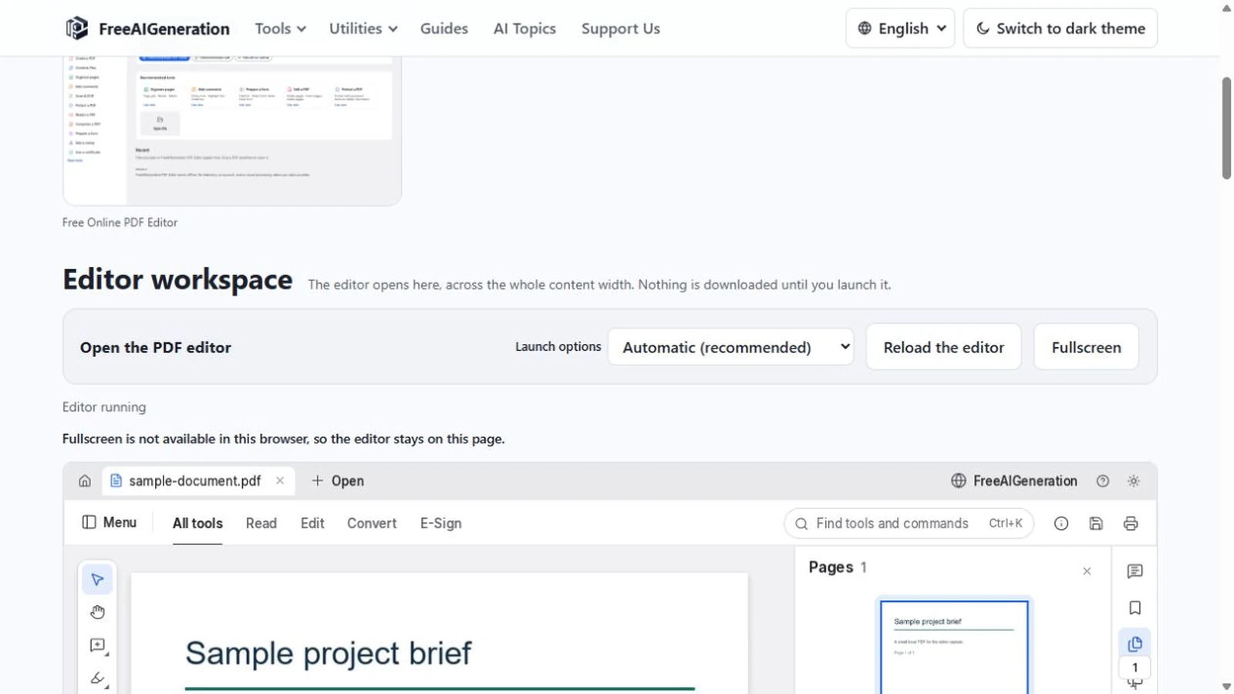
Task: Switch to the Read tab
Action: click(261, 524)
